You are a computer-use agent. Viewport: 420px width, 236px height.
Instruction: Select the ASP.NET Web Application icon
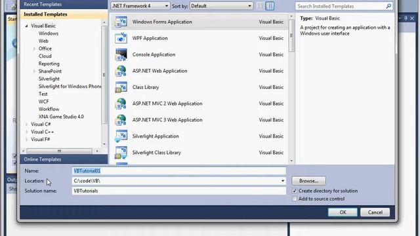pos(121,71)
